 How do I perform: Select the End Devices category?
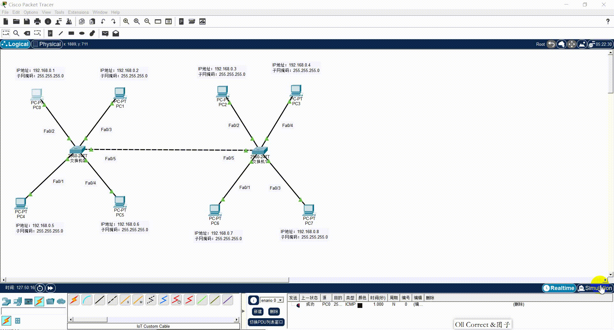[x=18, y=301]
